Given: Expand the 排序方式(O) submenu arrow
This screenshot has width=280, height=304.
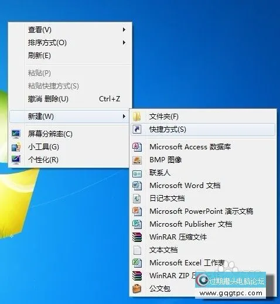Looking at the screenshot, I should pos(124,43).
